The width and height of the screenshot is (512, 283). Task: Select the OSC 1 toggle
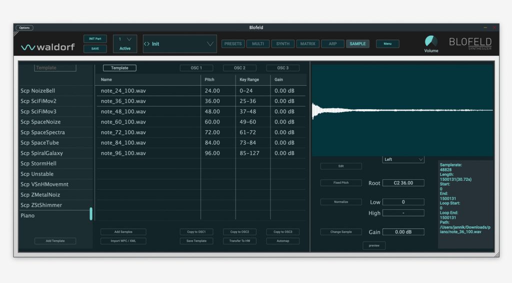click(x=196, y=68)
